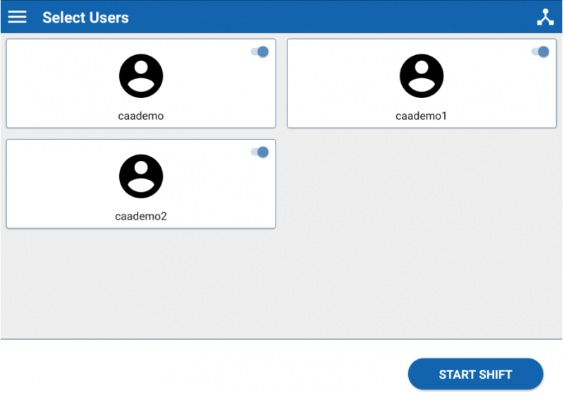Click the caademo1 user avatar icon
Image resolution: width=564 pixels, height=393 pixels.
(422, 75)
